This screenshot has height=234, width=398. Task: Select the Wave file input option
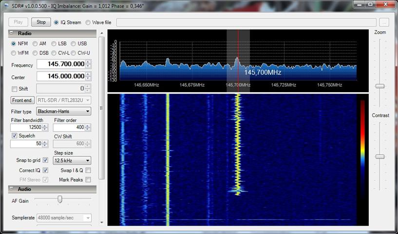88,22
